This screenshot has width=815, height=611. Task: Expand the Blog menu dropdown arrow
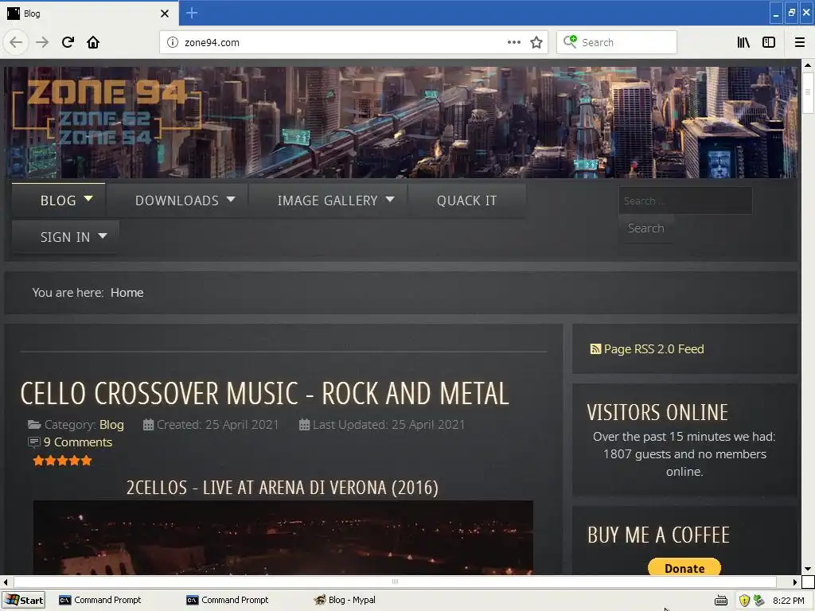88,198
